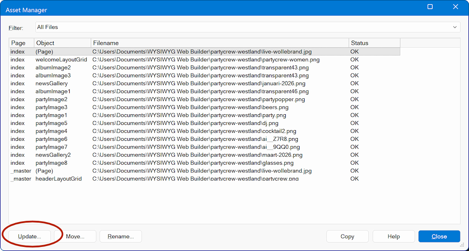Sort list by the Page column header
Screen dimensions: 469x251
[21, 43]
